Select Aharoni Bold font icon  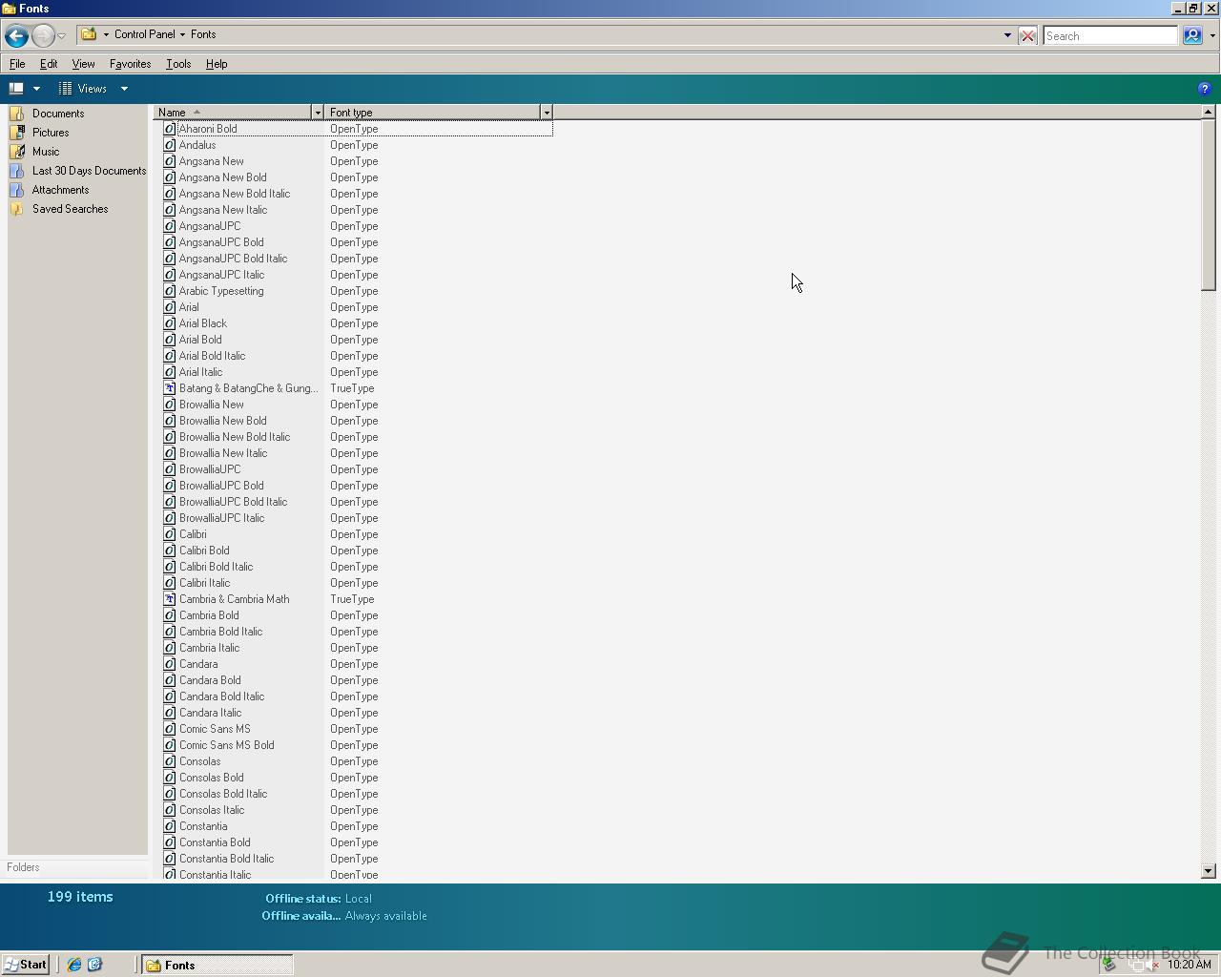pyautogui.click(x=170, y=129)
